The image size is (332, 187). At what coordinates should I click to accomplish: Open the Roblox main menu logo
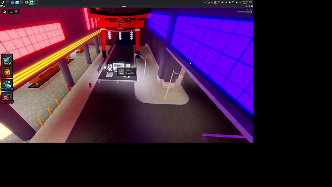pyautogui.click(x=5, y=12)
